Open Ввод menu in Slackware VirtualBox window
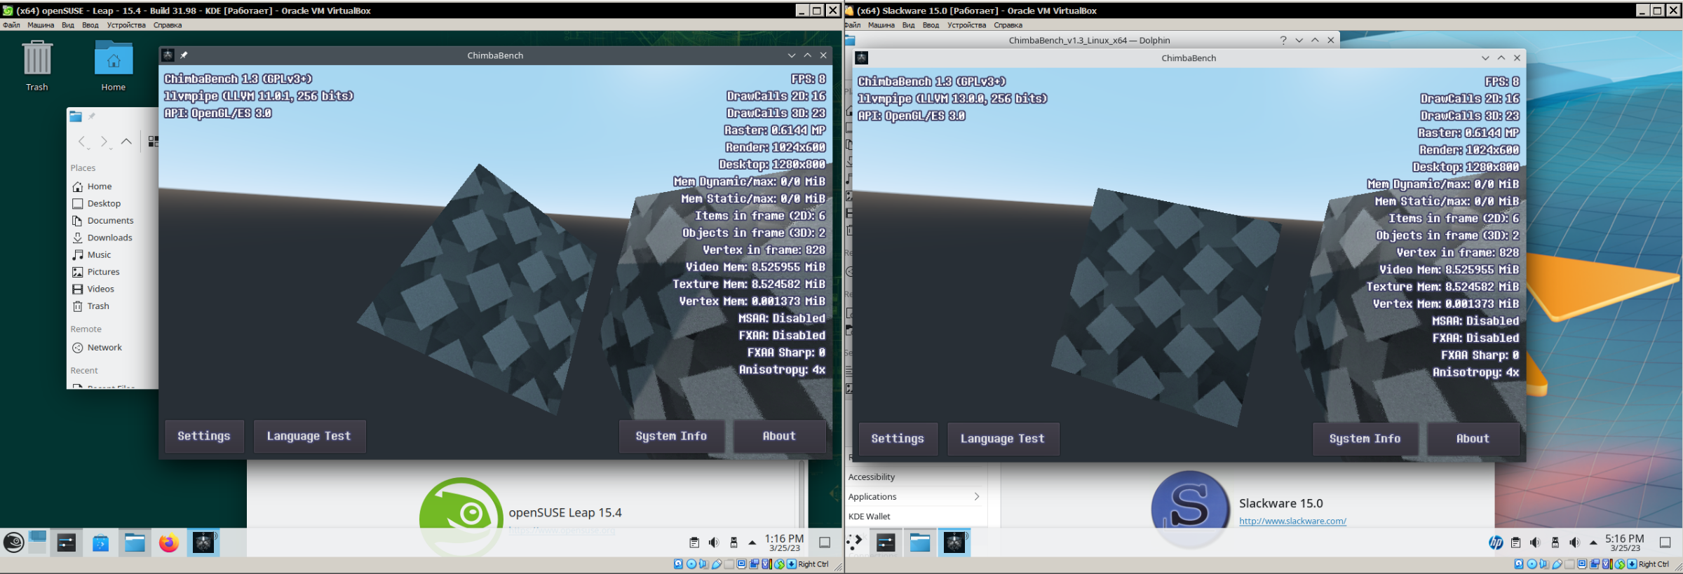This screenshot has width=1683, height=574. pyautogui.click(x=931, y=25)
